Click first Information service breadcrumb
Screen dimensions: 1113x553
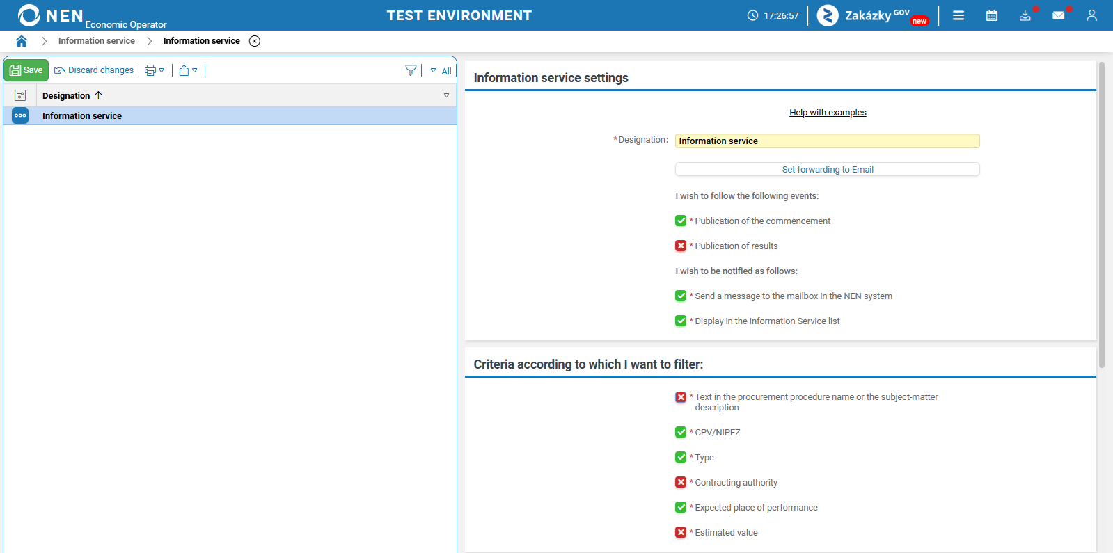click(97, 41)
